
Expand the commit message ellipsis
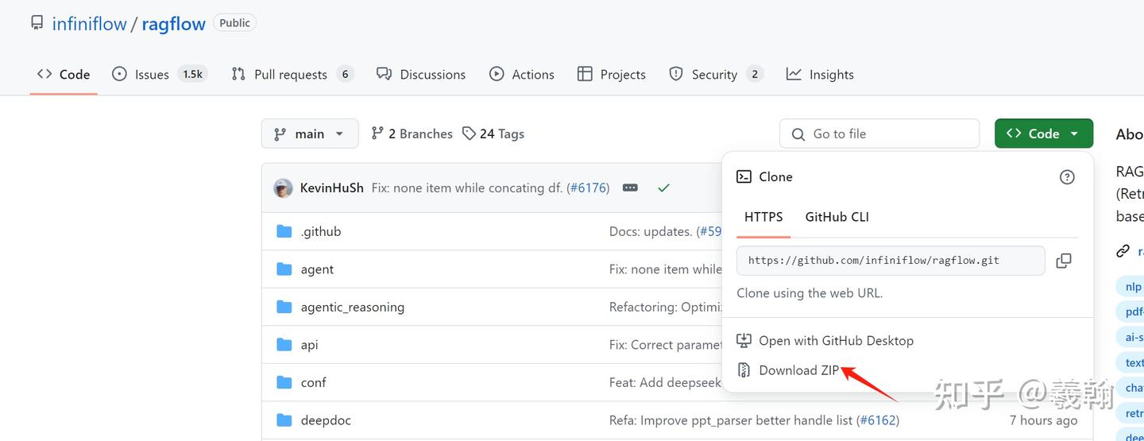630,188
